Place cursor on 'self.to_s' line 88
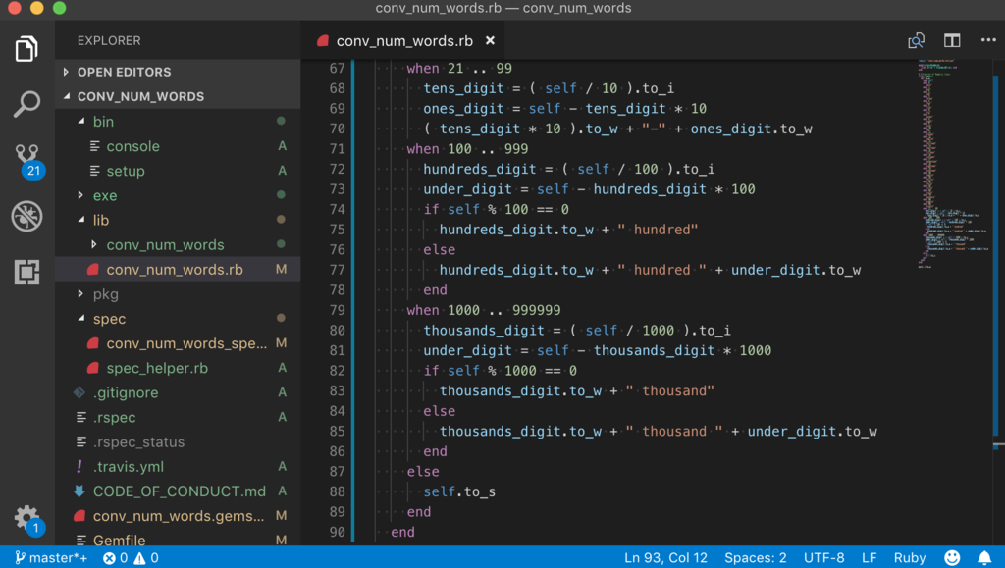The image size is (1005, 568). 459,491
